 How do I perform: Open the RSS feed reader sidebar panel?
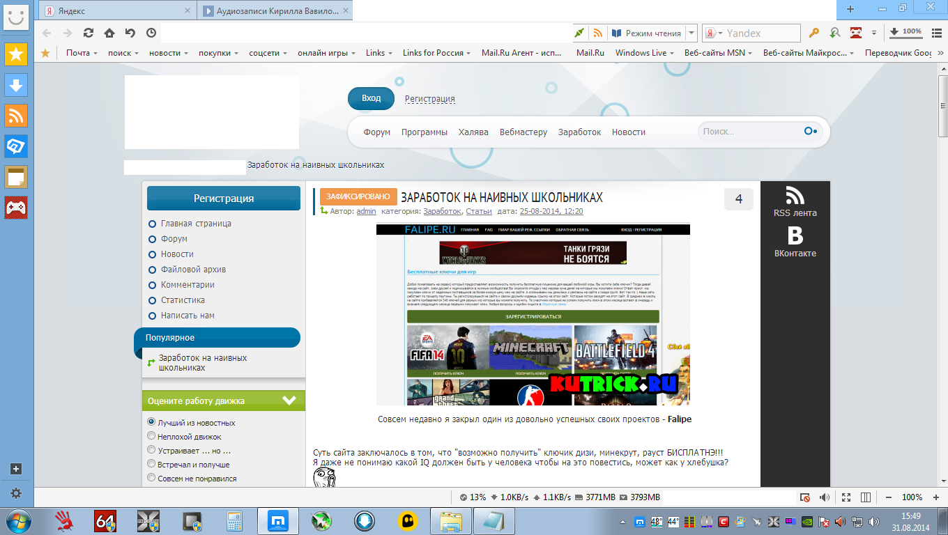click(16, 115)
